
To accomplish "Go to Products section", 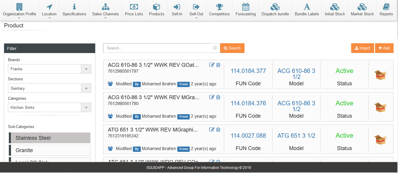I will [x=156, y=10].
